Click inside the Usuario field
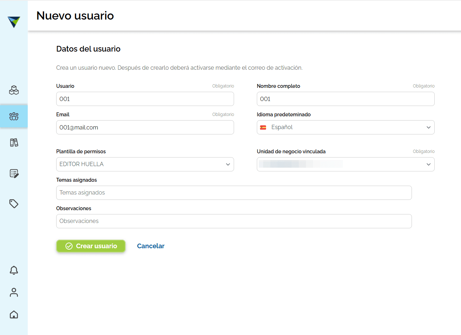Viewport: 461px width, 335px height. [145, 99]
